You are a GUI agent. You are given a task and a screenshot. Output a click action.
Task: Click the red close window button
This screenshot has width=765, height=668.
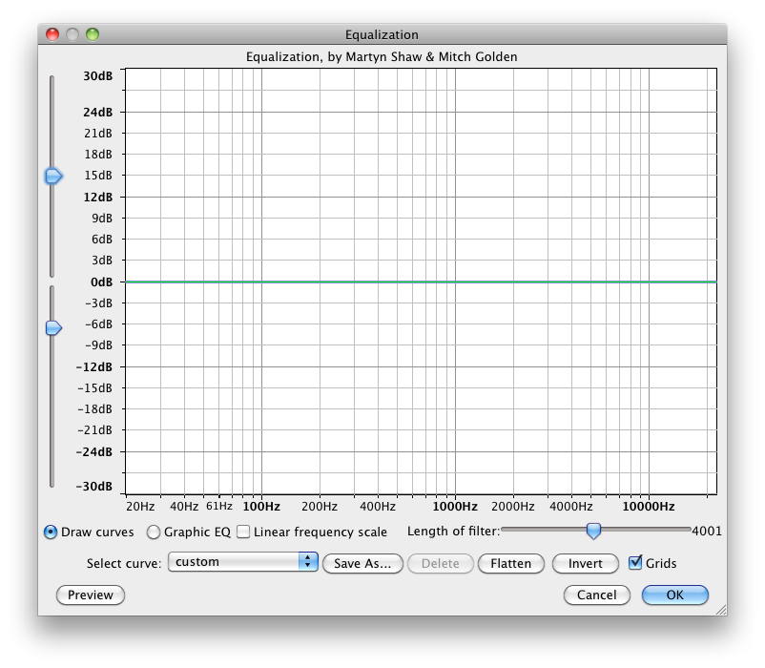point(52,34)
